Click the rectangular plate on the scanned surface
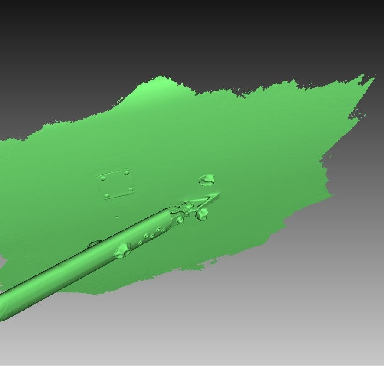 116,184
